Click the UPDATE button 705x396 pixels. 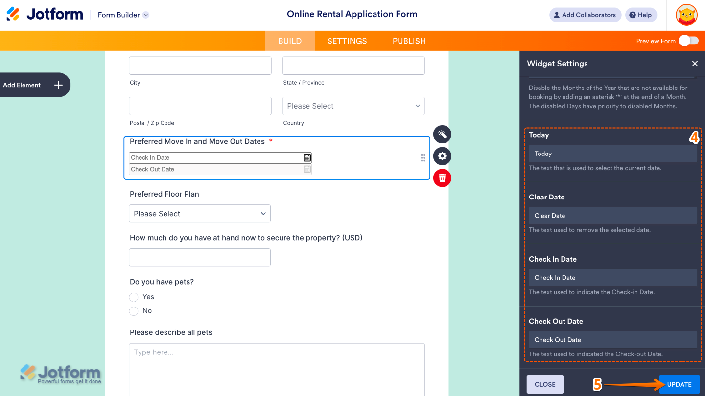pos(679,384)
